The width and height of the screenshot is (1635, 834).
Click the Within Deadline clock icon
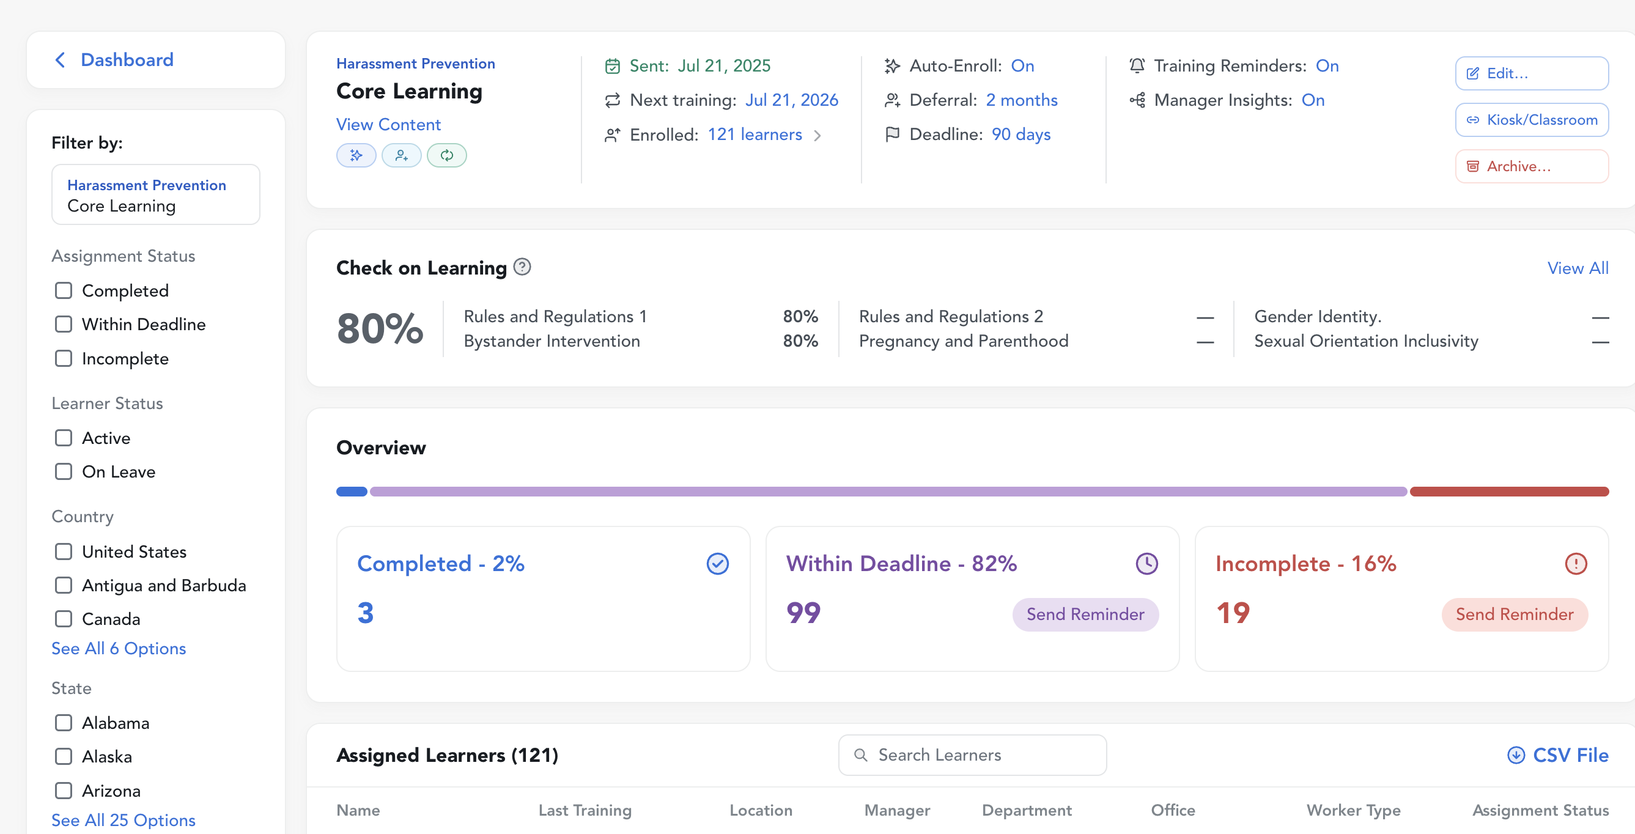click(1146, 564)
